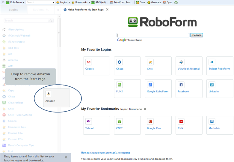Screen dimensions: 234x162
Task: Open the Bookmarks toolbar menu
Action: coord(81,2)
